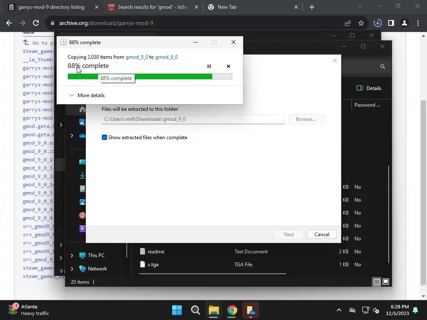Image resolution: width=427 pixels, height=320 pixels.
Task: Open File Explorer from taskbar
Action: 214,310
